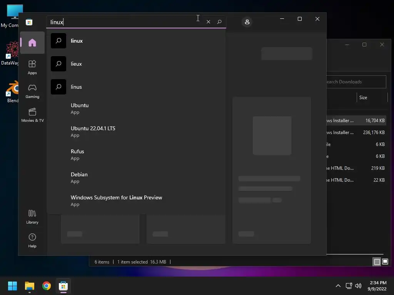Click the search magnifier button
Image resolution: width=394 pixels, height=295 pixels.
tap(219, 22)
